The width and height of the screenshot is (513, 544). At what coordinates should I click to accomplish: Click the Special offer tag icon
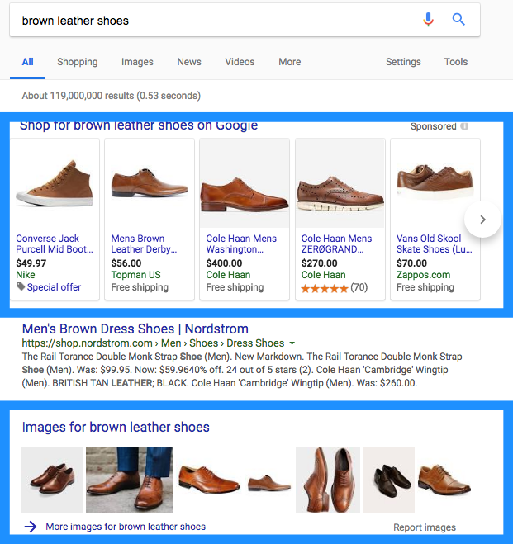coord(21,286)
